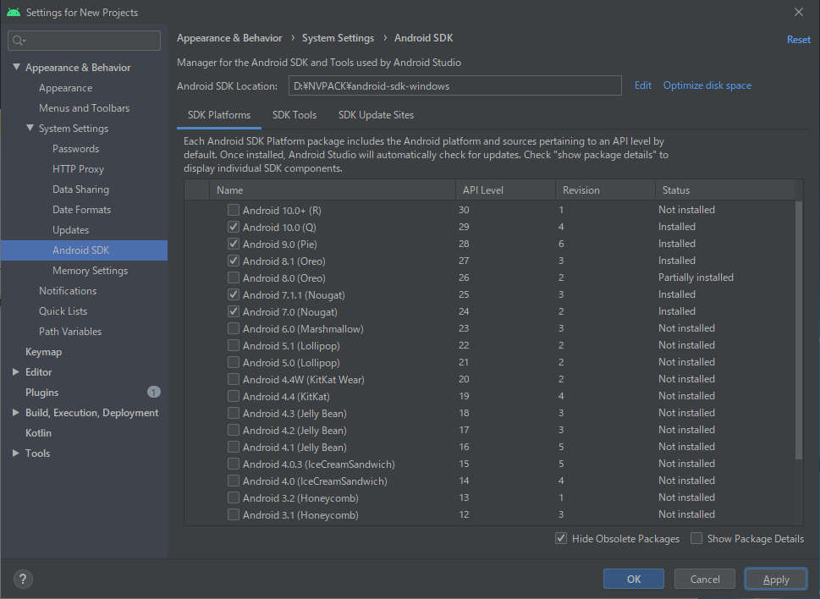The image size is (820, 599).
Task: Check Android 4.4 (KitKat) checkbox
Action: pos(234,396)
